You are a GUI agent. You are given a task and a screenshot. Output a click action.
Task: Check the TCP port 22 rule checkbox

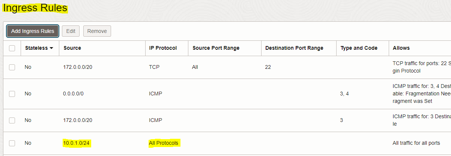12,67
